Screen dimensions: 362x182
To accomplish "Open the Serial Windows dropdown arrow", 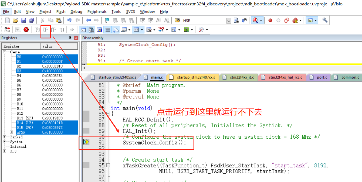I will click(x=154, y=30).
